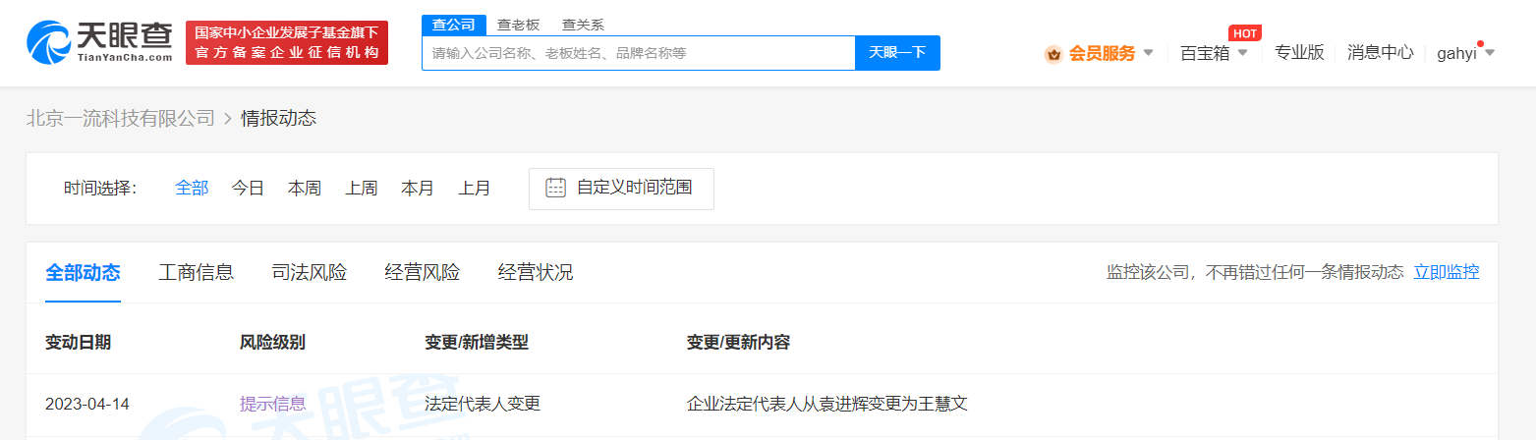The height and width of the screenshot is (440, 1536).
Task: Click the 企业法定代表人从袁进辉变更为王慧文 entry
Action: (x=828, y=405)
